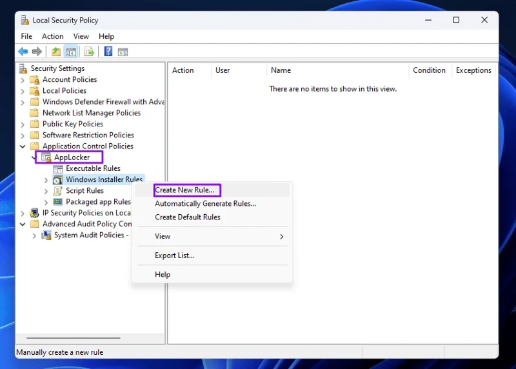516x369 pixels.
Task: Open the Action menu
Action: click(x=53, y=36)
